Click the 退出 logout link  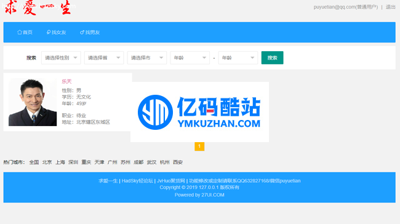[x=390, y=7]
